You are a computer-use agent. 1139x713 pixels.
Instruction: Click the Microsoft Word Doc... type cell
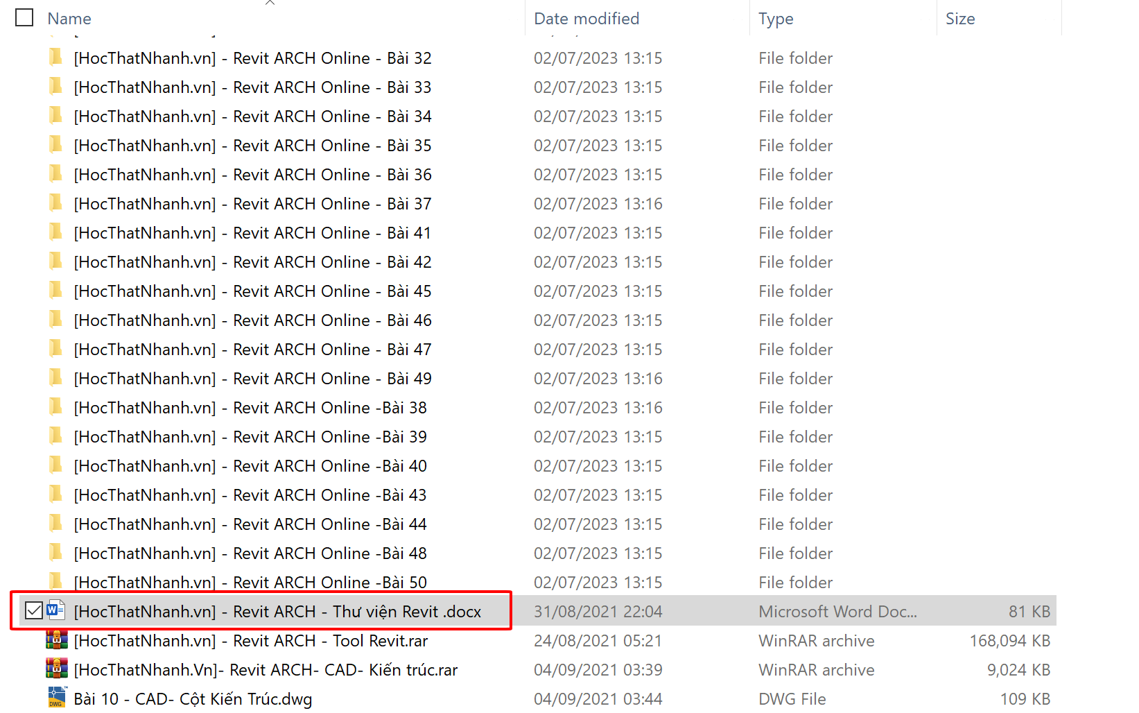(x=837, y=612)
